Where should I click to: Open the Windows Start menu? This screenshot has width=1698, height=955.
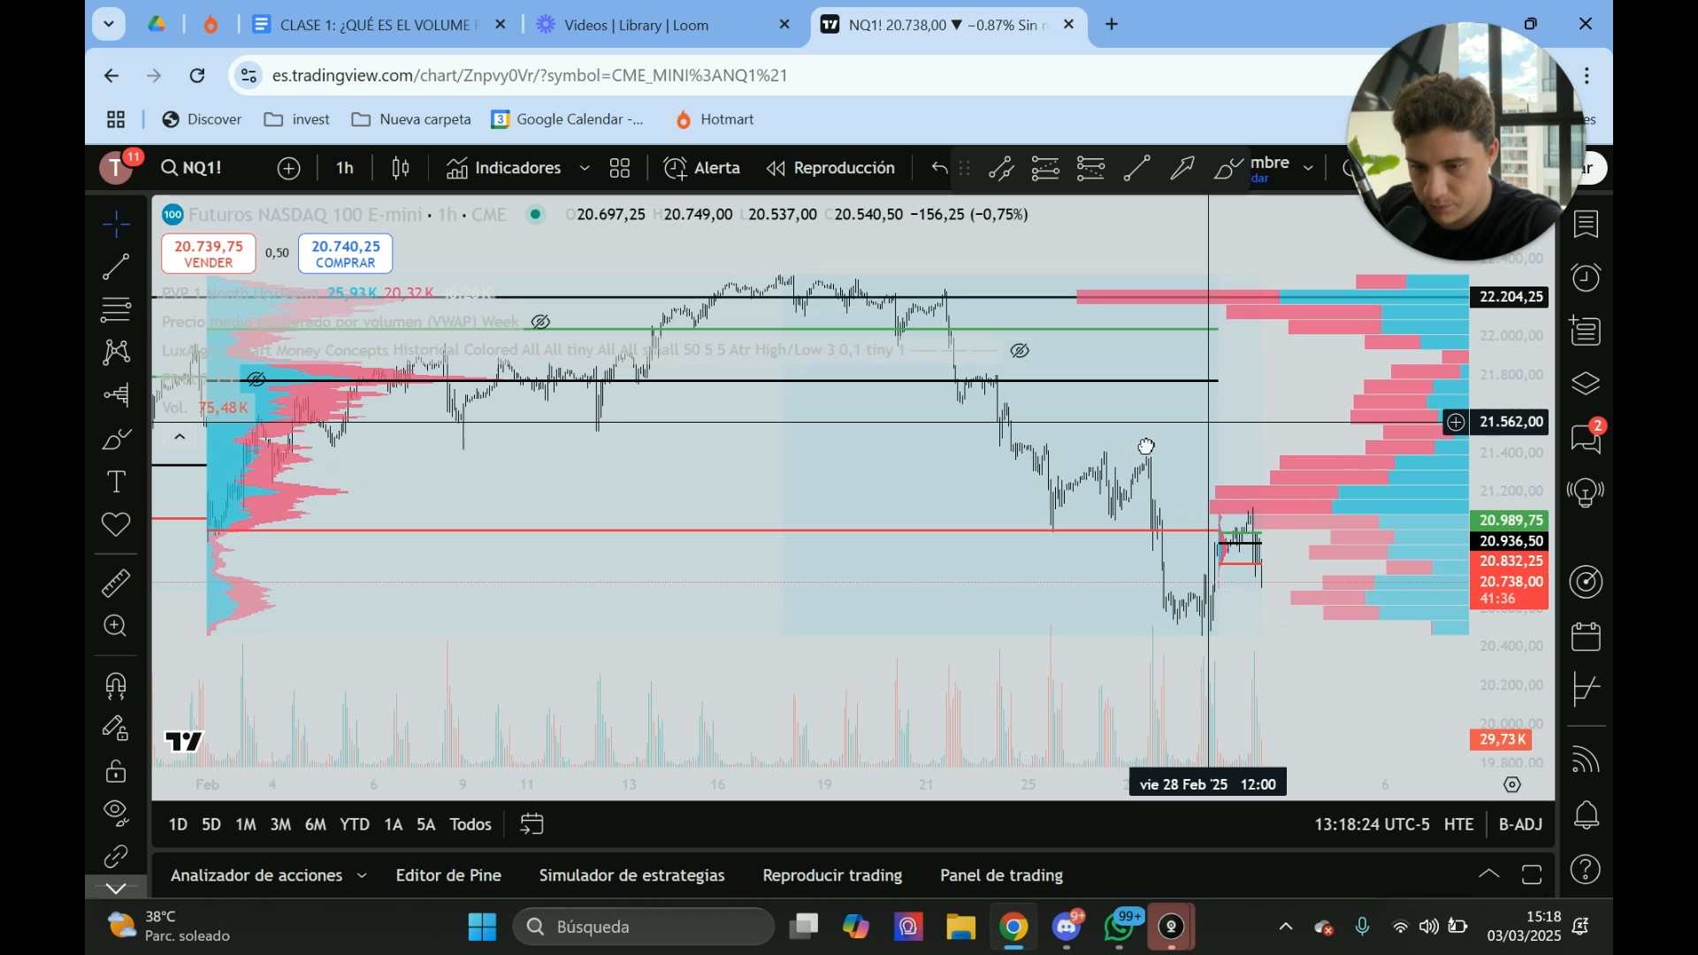(482, 927)
